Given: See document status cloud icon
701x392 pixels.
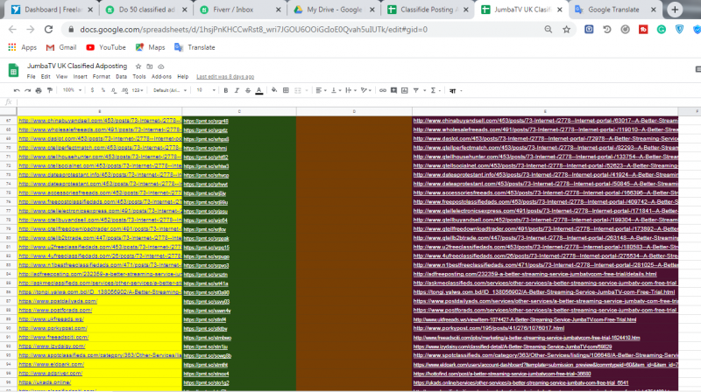Looking at the screenshot, I should point(161,66).
